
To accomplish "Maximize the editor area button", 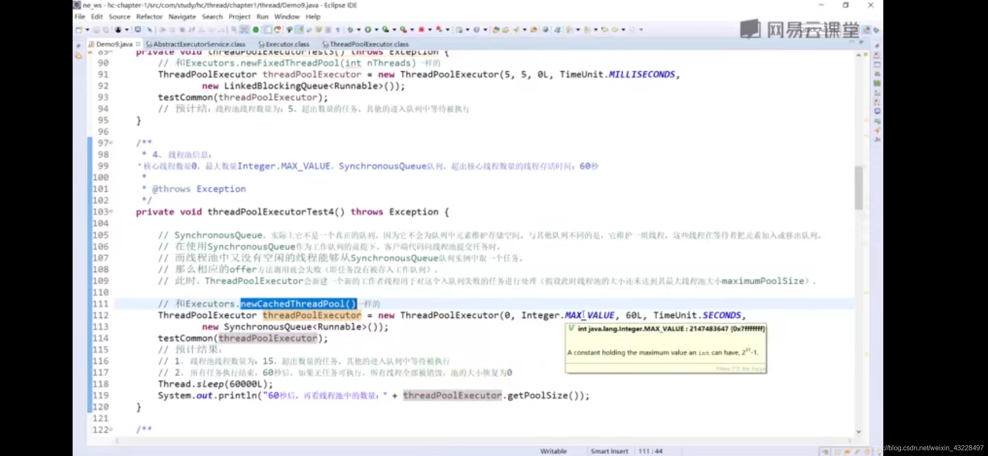I will coord(861,42).
